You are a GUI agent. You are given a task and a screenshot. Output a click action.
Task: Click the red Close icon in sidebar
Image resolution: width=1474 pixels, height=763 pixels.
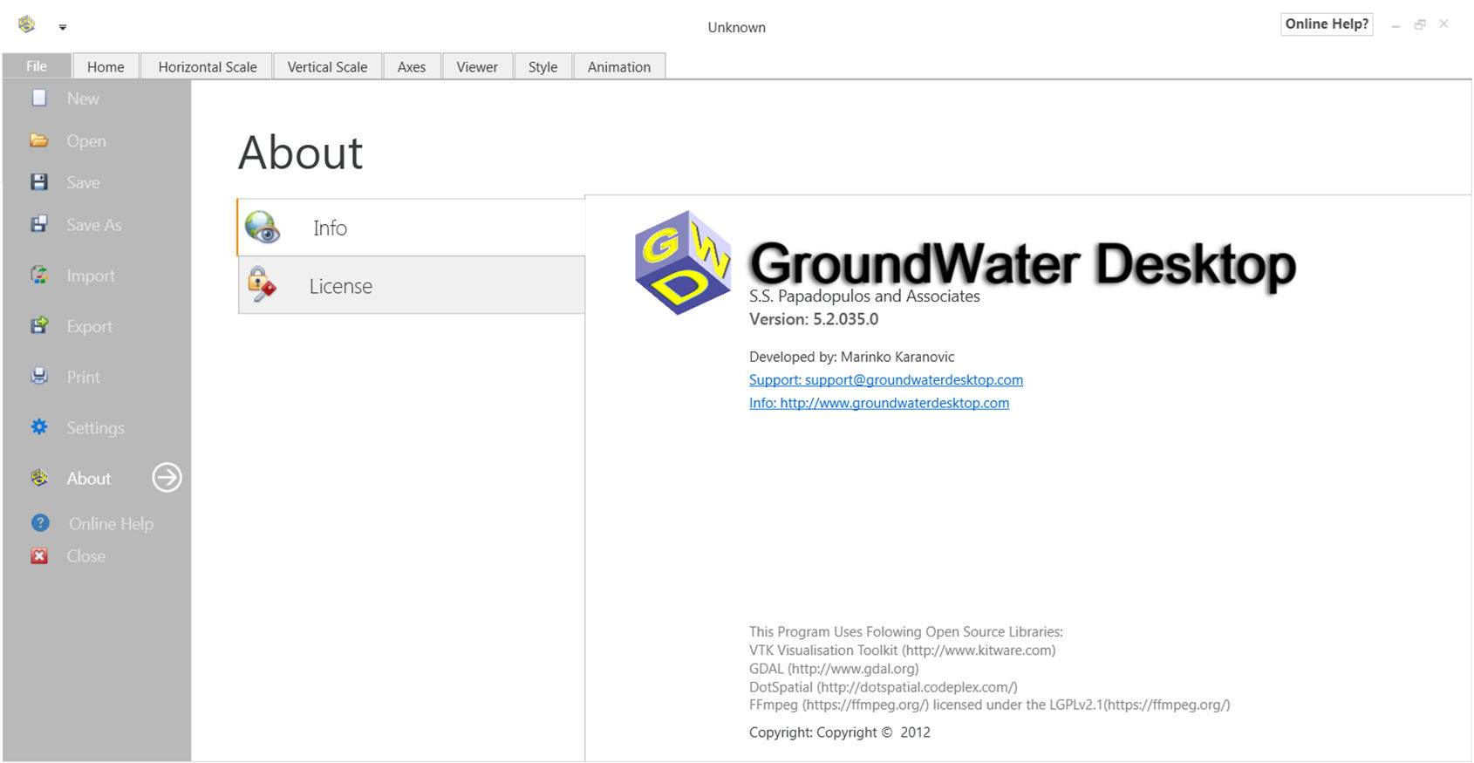[39, 555]
